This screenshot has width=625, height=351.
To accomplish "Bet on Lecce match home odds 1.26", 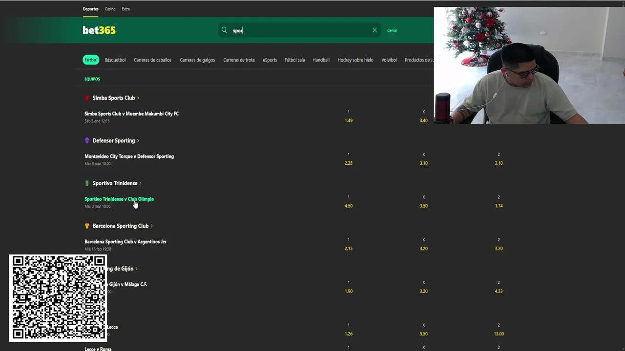I will coord(349,334).
